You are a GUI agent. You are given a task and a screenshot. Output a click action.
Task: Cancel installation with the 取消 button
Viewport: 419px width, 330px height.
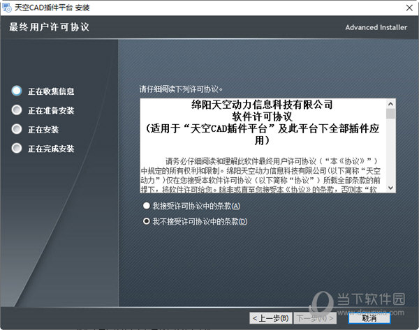point(369,317)
